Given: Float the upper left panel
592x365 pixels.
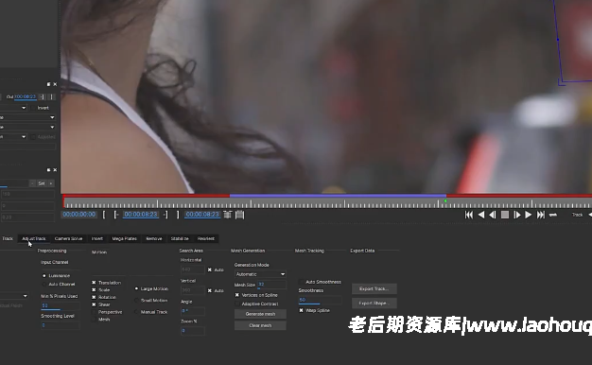Looking at the screenshot, I should tap(49, 84).
